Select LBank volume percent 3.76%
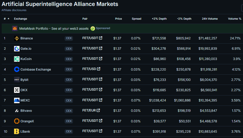Image resolution: width=243 pixels, height=138 pixels. (x=236, y=131)
